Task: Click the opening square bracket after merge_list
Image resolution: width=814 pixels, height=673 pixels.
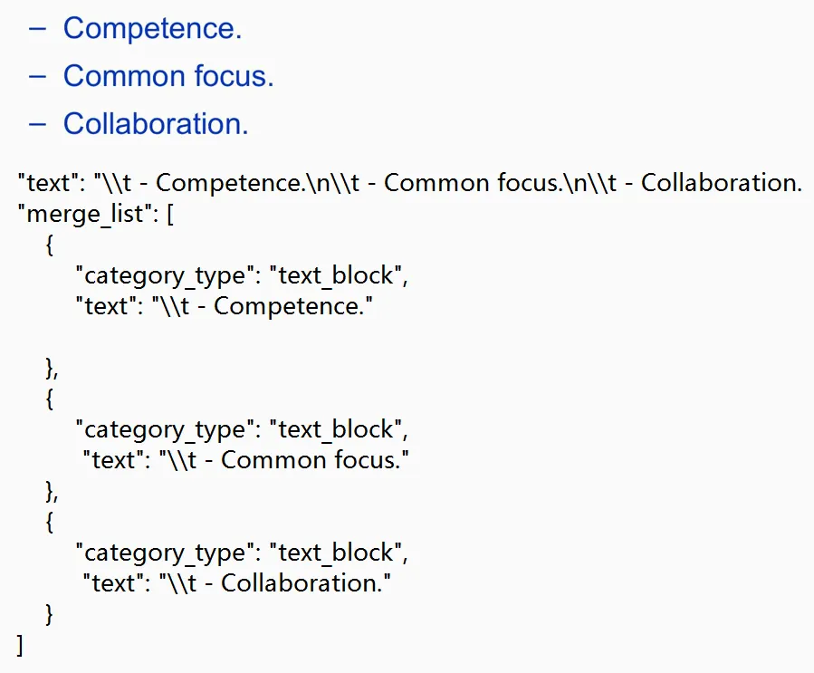Action: tap(170, 215)
